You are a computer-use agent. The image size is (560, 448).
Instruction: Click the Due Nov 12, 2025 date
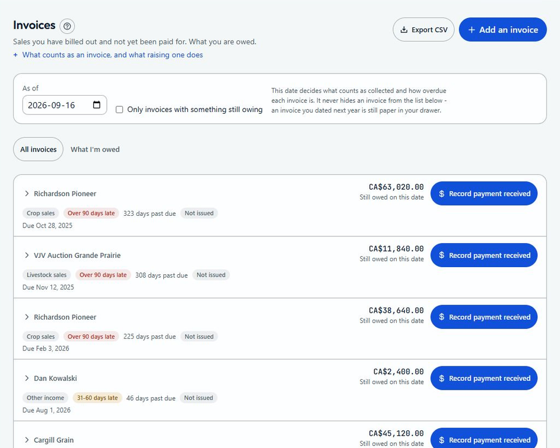point(48,287)
